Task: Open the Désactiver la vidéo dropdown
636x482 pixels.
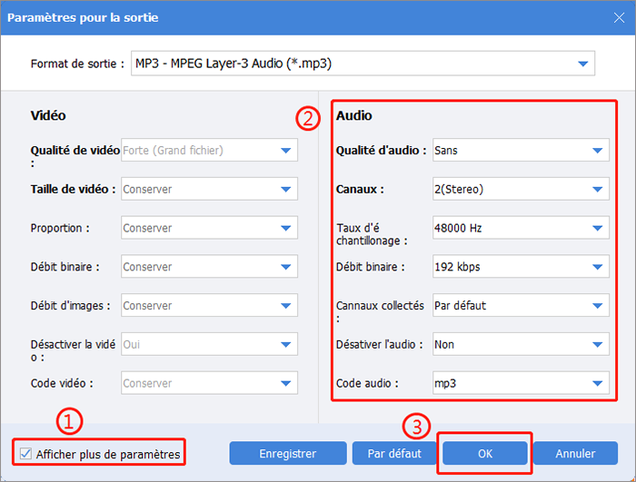Action: (x=209, y=344)
